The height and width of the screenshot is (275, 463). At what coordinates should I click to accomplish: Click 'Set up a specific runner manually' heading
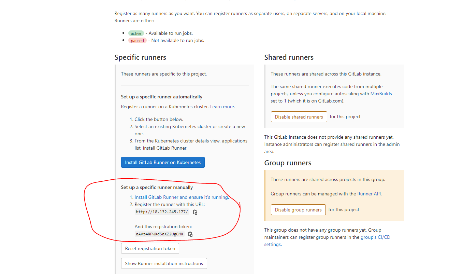[157, 187]
